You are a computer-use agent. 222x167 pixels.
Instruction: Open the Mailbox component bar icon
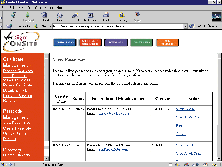click(186, 165)
